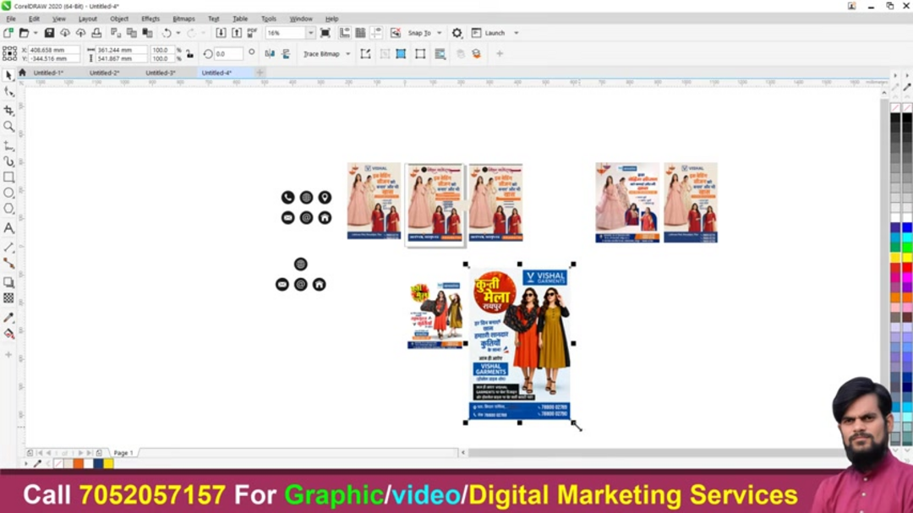Expand the Launch dropdown
913x513 pixels.
(516, 33)
